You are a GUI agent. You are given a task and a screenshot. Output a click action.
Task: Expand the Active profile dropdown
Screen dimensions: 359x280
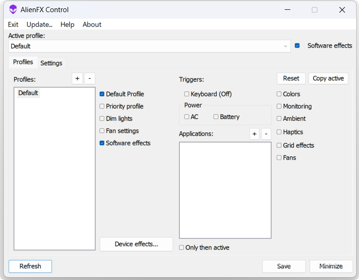click(286, 46)
